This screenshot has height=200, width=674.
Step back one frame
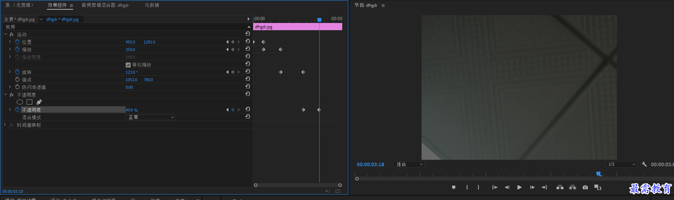tap(507, 187)
